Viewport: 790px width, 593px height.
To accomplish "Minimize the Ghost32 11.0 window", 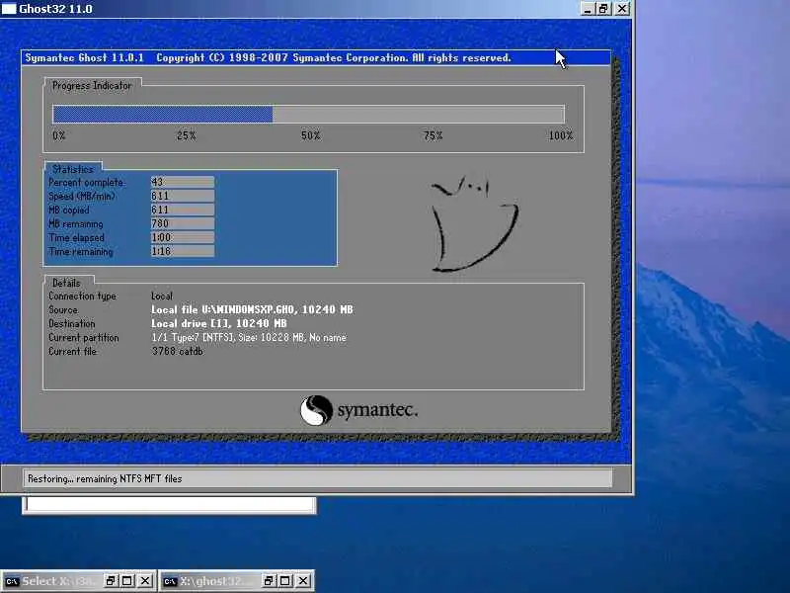I will pyautogui.click(x=587, y=8).
